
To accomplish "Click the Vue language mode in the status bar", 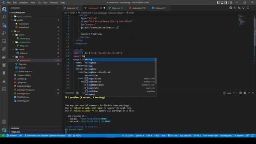I will (163, 136).
